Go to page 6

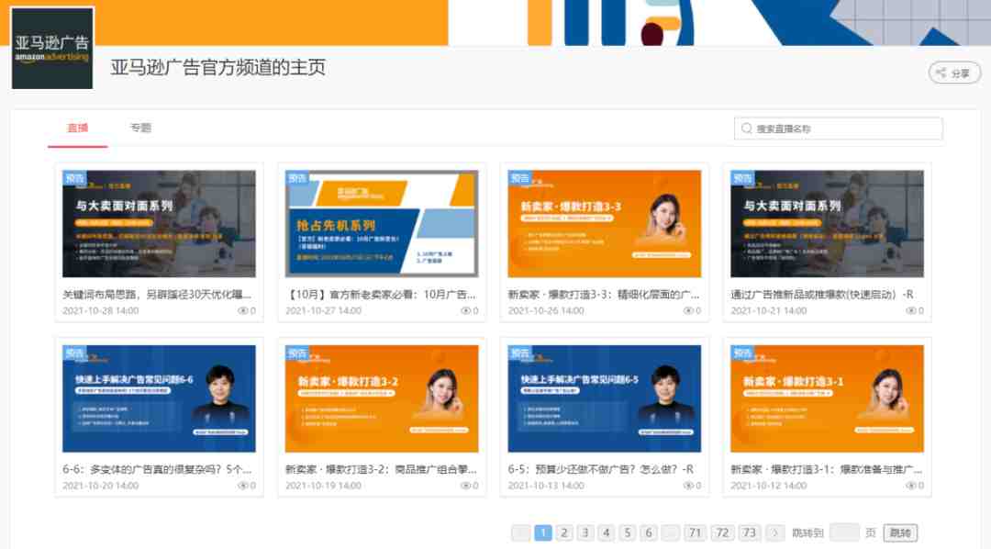pyautogui.click(x=649, y=532)
